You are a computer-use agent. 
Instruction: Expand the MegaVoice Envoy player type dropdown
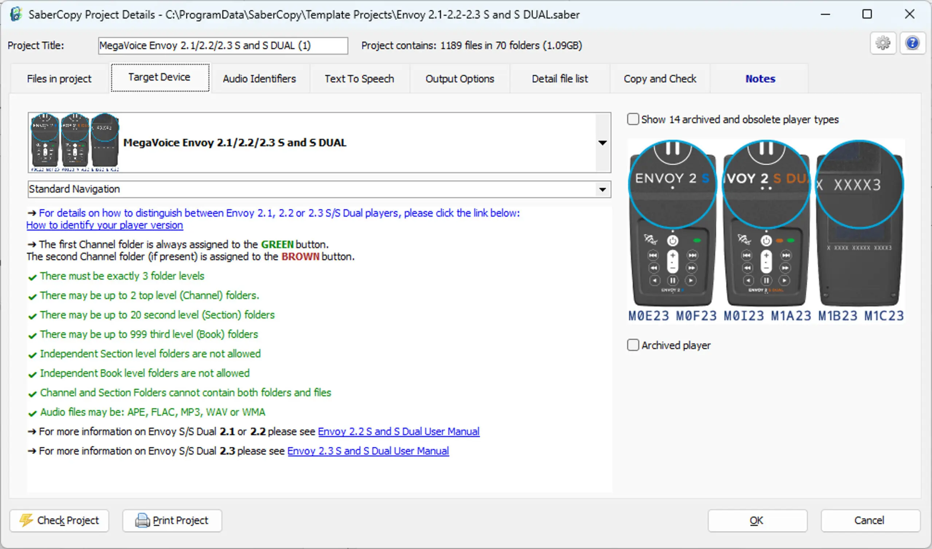coord(603,142)
